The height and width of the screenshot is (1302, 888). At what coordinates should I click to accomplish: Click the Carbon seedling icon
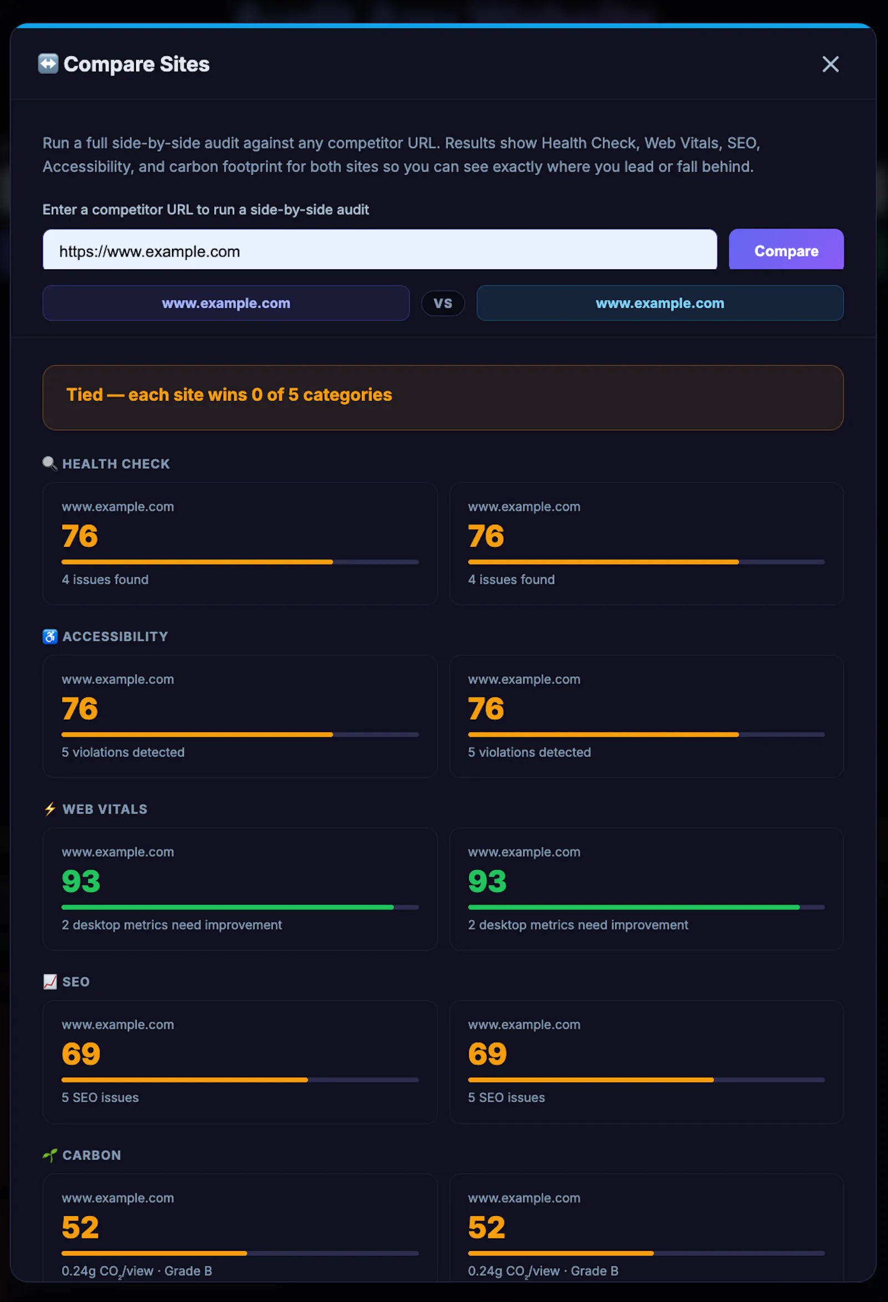pyautogui.click(x=50, y=1155)
